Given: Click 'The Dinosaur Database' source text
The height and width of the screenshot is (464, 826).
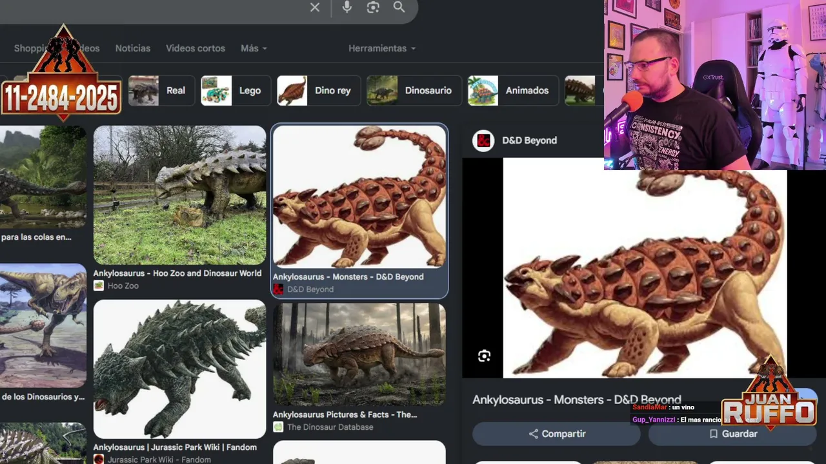Looking at the screenshot, I should click(330, 427).
